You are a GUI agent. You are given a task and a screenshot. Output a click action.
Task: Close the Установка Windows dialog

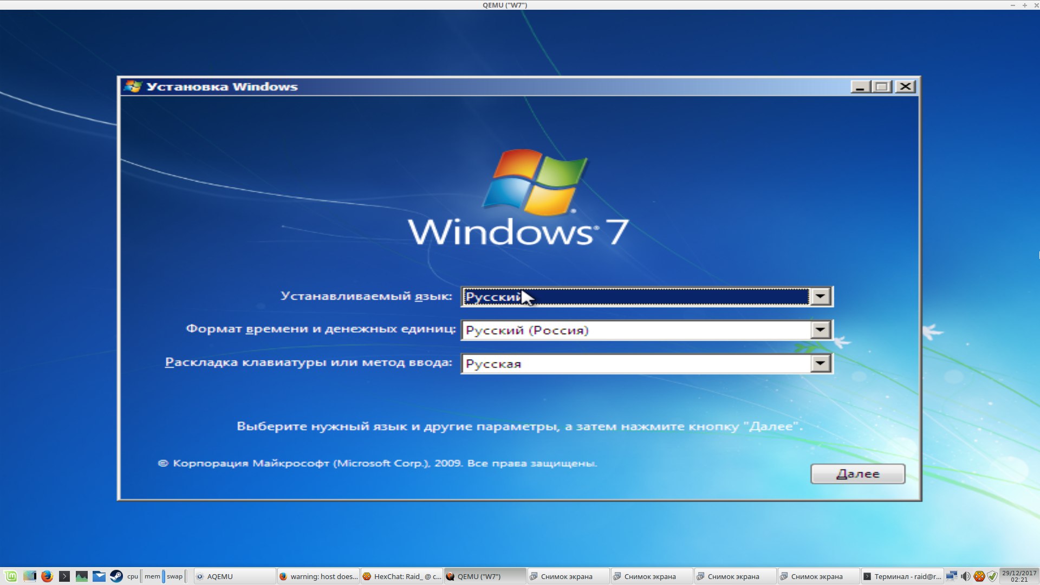(x=906, y=87)
